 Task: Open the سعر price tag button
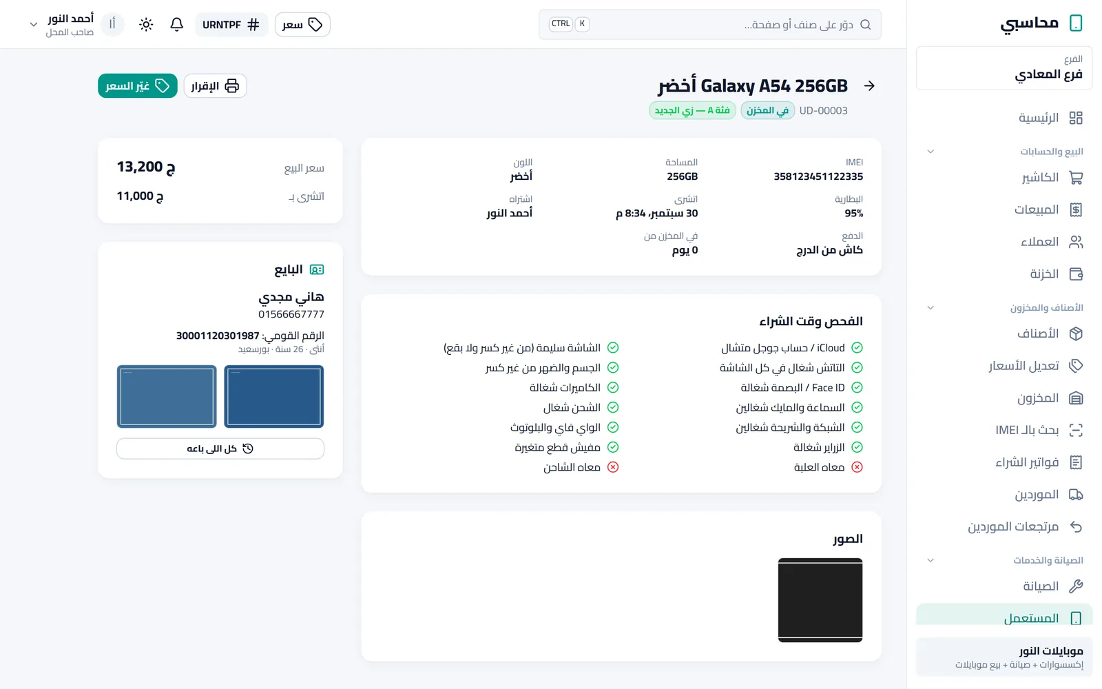click(302, 25)
